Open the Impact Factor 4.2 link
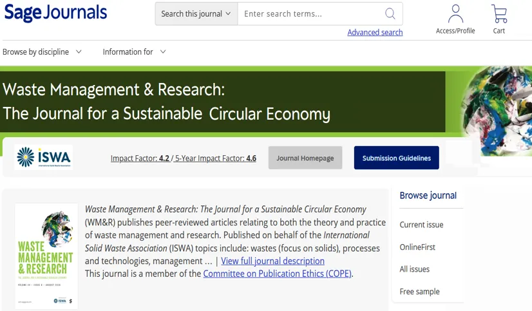This screenshot has height=311, width=532. [x=140, y=158]
